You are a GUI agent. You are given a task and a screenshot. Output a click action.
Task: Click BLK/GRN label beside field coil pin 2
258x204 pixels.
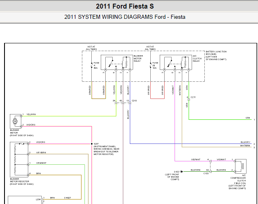(221, 170)
